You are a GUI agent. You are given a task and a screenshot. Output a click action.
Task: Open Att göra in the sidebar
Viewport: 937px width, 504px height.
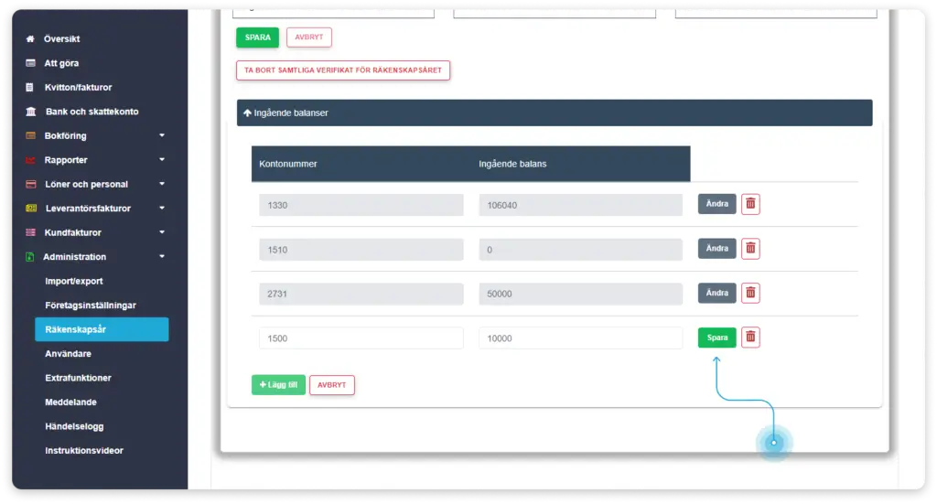pos(61,63)
